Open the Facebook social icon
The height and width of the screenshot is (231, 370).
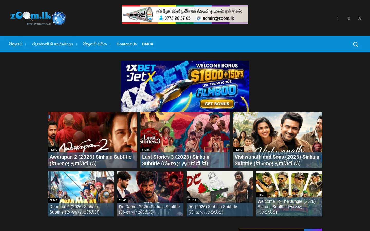(x=338, y=18)
